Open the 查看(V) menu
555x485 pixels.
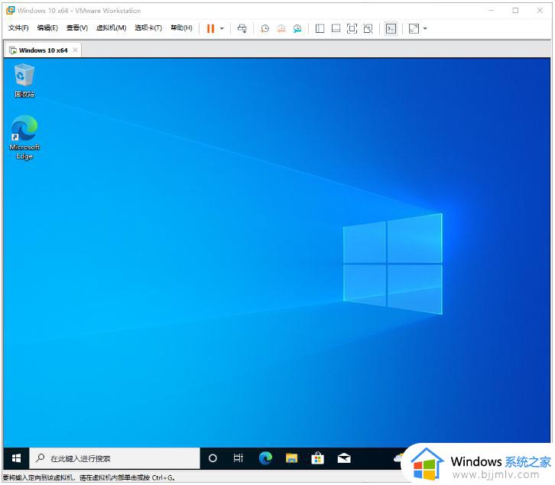pos(76,28)
